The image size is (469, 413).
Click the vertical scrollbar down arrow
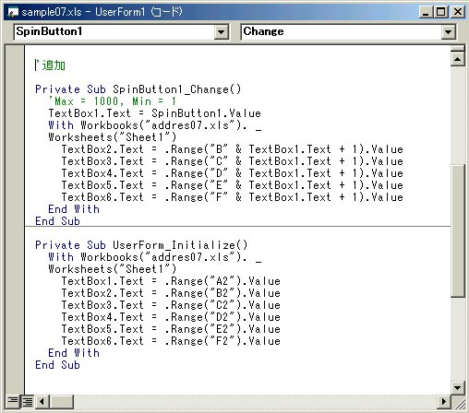pos(457,387)
